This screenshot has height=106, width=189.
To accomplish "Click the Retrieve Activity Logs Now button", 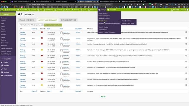I will click(53, 25).
